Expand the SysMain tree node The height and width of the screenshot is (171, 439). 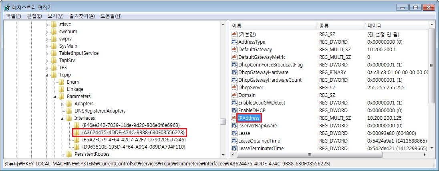click(x=47, y=46)
